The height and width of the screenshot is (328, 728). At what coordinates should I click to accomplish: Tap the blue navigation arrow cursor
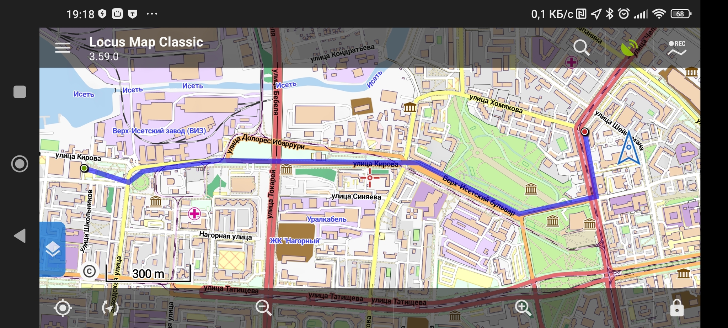coord(629,148)
